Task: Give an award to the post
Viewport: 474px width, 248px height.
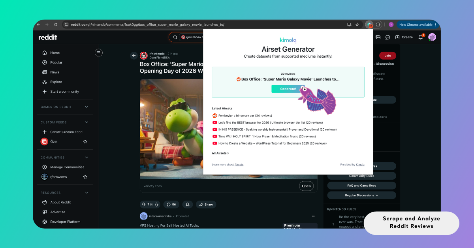Action: (188, 205)
